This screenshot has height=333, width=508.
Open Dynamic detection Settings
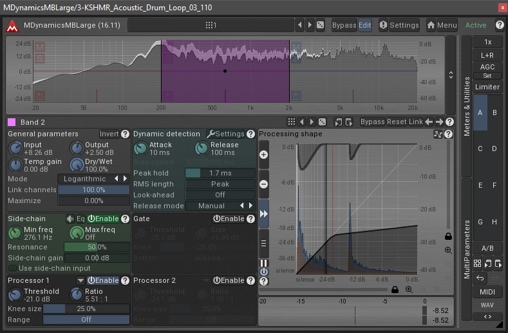point(226,134)
